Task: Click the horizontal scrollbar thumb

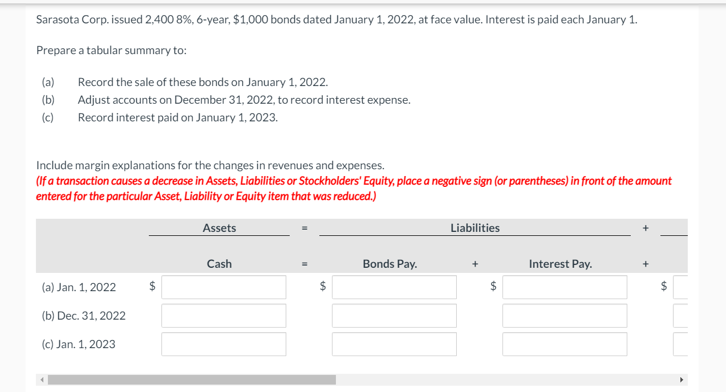Action: [x=192, y=379]
